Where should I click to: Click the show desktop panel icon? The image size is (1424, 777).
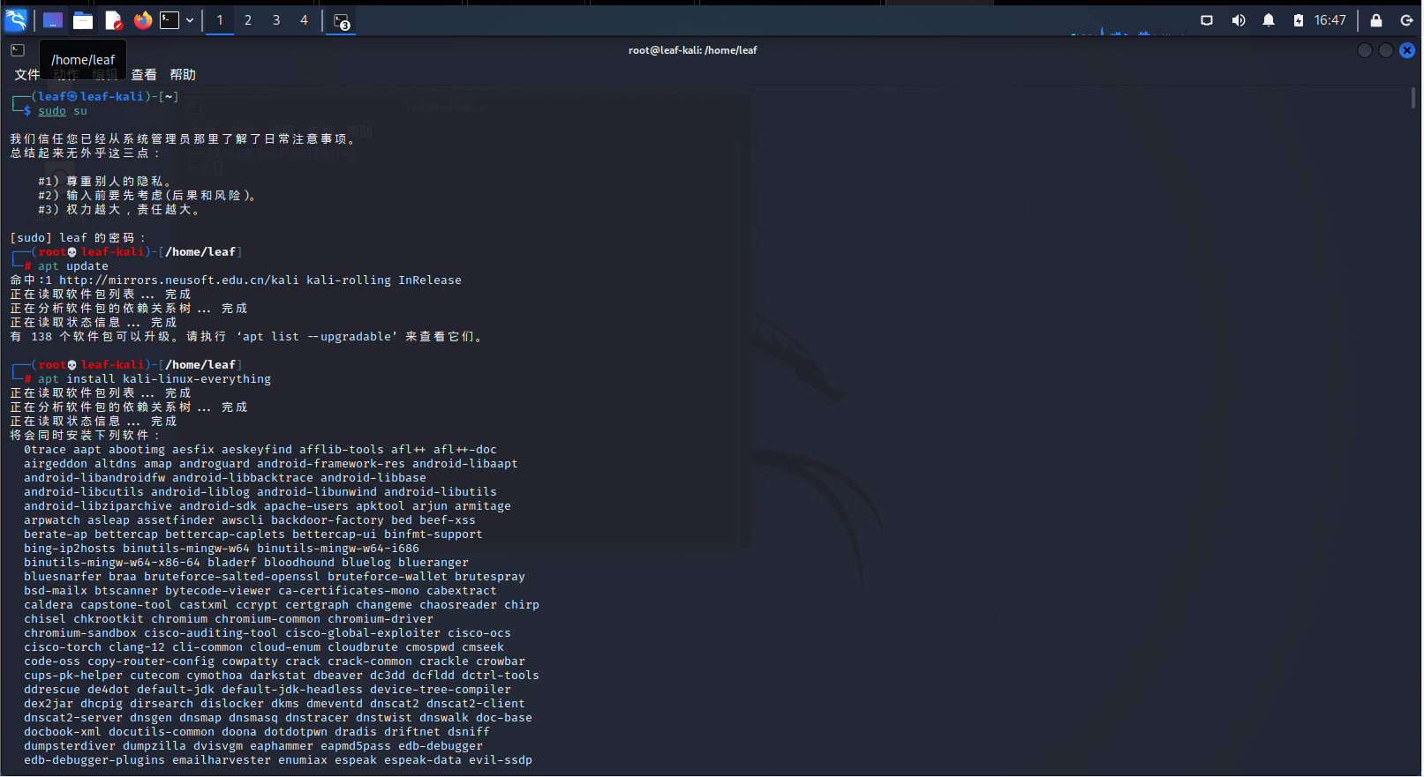tap(53, 20)
